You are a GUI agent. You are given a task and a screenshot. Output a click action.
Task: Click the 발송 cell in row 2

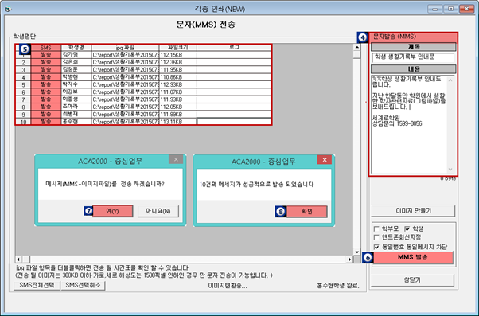46,62
